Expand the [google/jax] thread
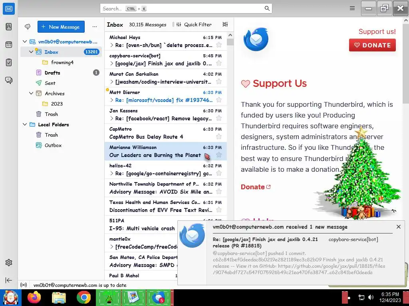Image resolution: width=409 pixels, height=306 pixels. click(x=112, y=63)
